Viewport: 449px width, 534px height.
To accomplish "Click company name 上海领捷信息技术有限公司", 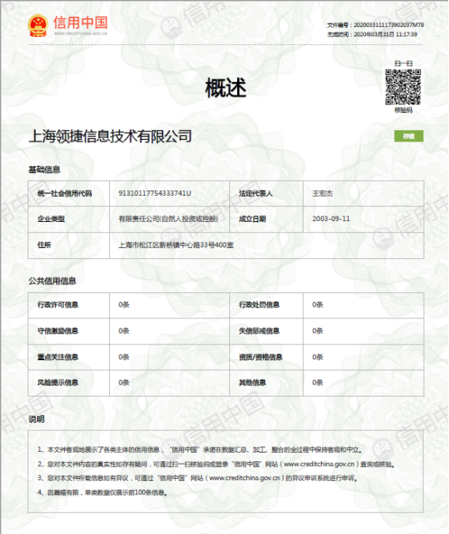I will [x=110, y=136].
